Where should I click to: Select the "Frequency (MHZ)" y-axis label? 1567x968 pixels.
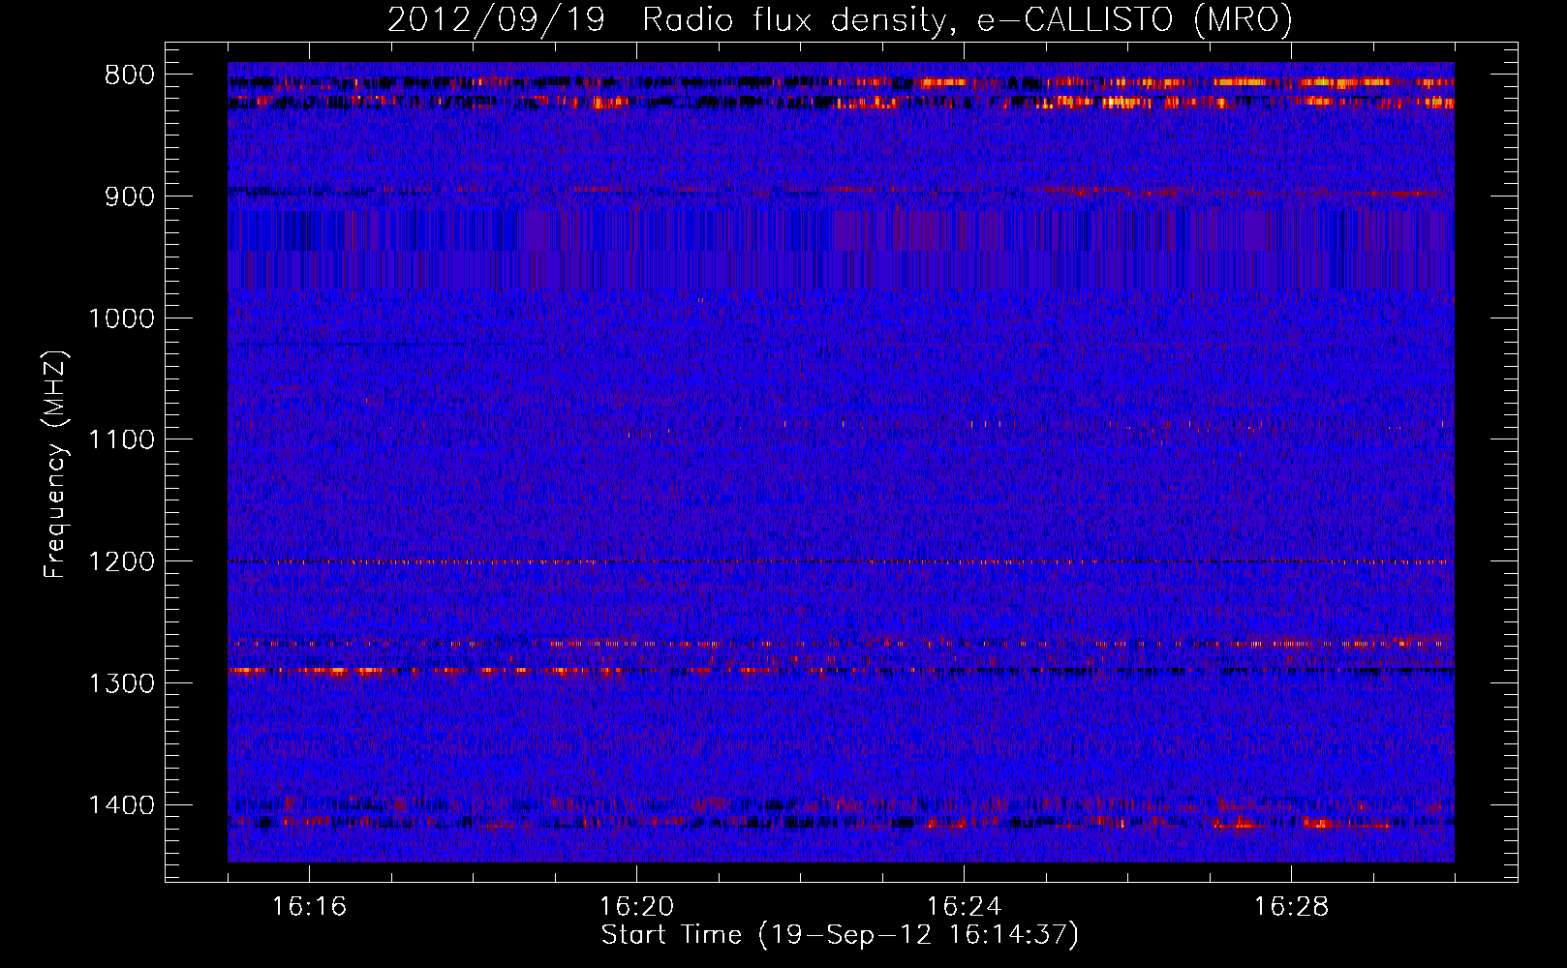click(55, 465)
